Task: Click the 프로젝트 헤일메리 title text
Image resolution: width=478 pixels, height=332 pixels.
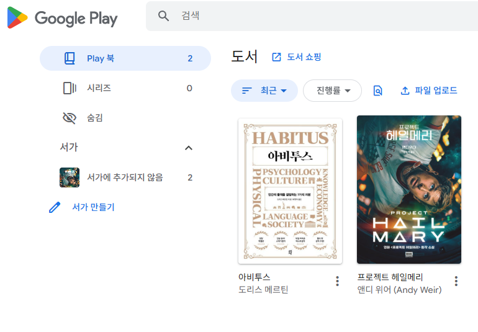Action: (390, 277)
